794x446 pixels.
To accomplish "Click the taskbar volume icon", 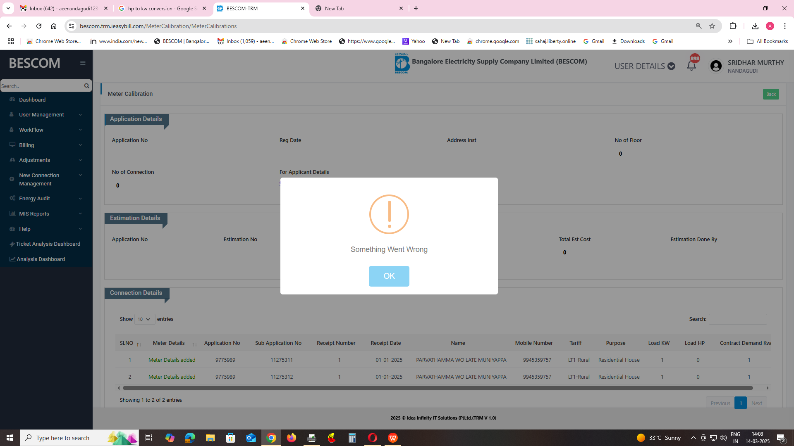I will pyautogui.click(x=723, y=438).
